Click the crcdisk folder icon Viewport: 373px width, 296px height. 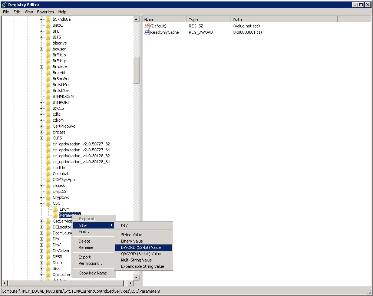pos(48,185)
